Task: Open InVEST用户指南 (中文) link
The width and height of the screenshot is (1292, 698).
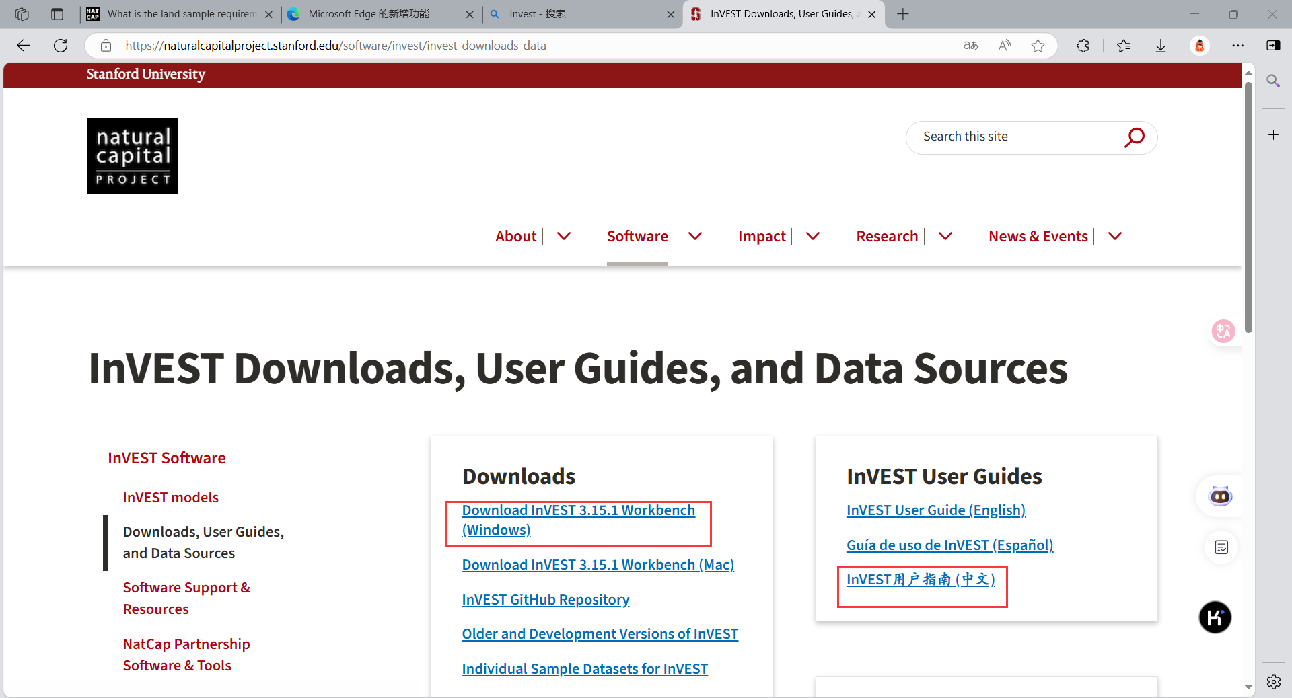Action: (x=921, y=580)
